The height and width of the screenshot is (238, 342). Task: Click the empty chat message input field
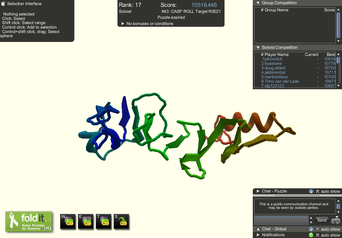pos(281,220)
